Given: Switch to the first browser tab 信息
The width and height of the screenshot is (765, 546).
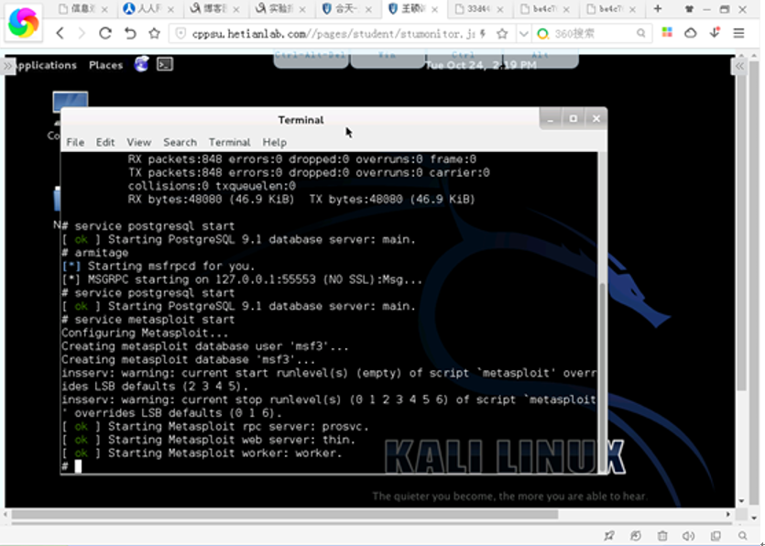Looking at the screenshot, I should [x=84, y=9].
